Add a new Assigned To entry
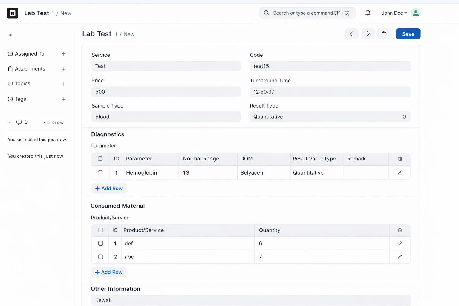This screenshot has width=459, height=306. (64, 54)
